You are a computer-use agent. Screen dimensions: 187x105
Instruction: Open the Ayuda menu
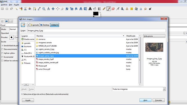tap(16, 5)
